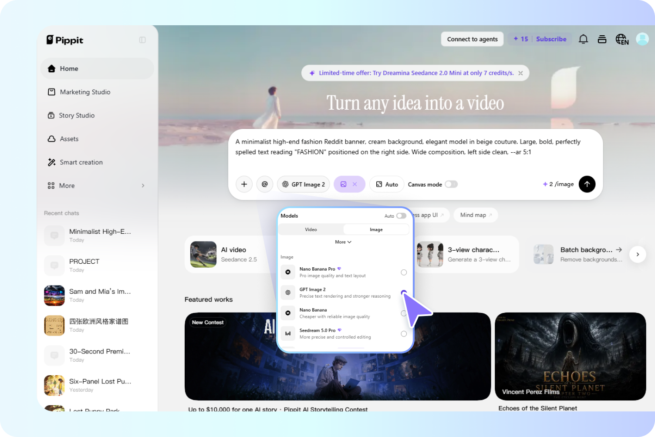655x437 pixels.
Task: Toggle the Auto switch in Models panel
Action: (401, 216)
